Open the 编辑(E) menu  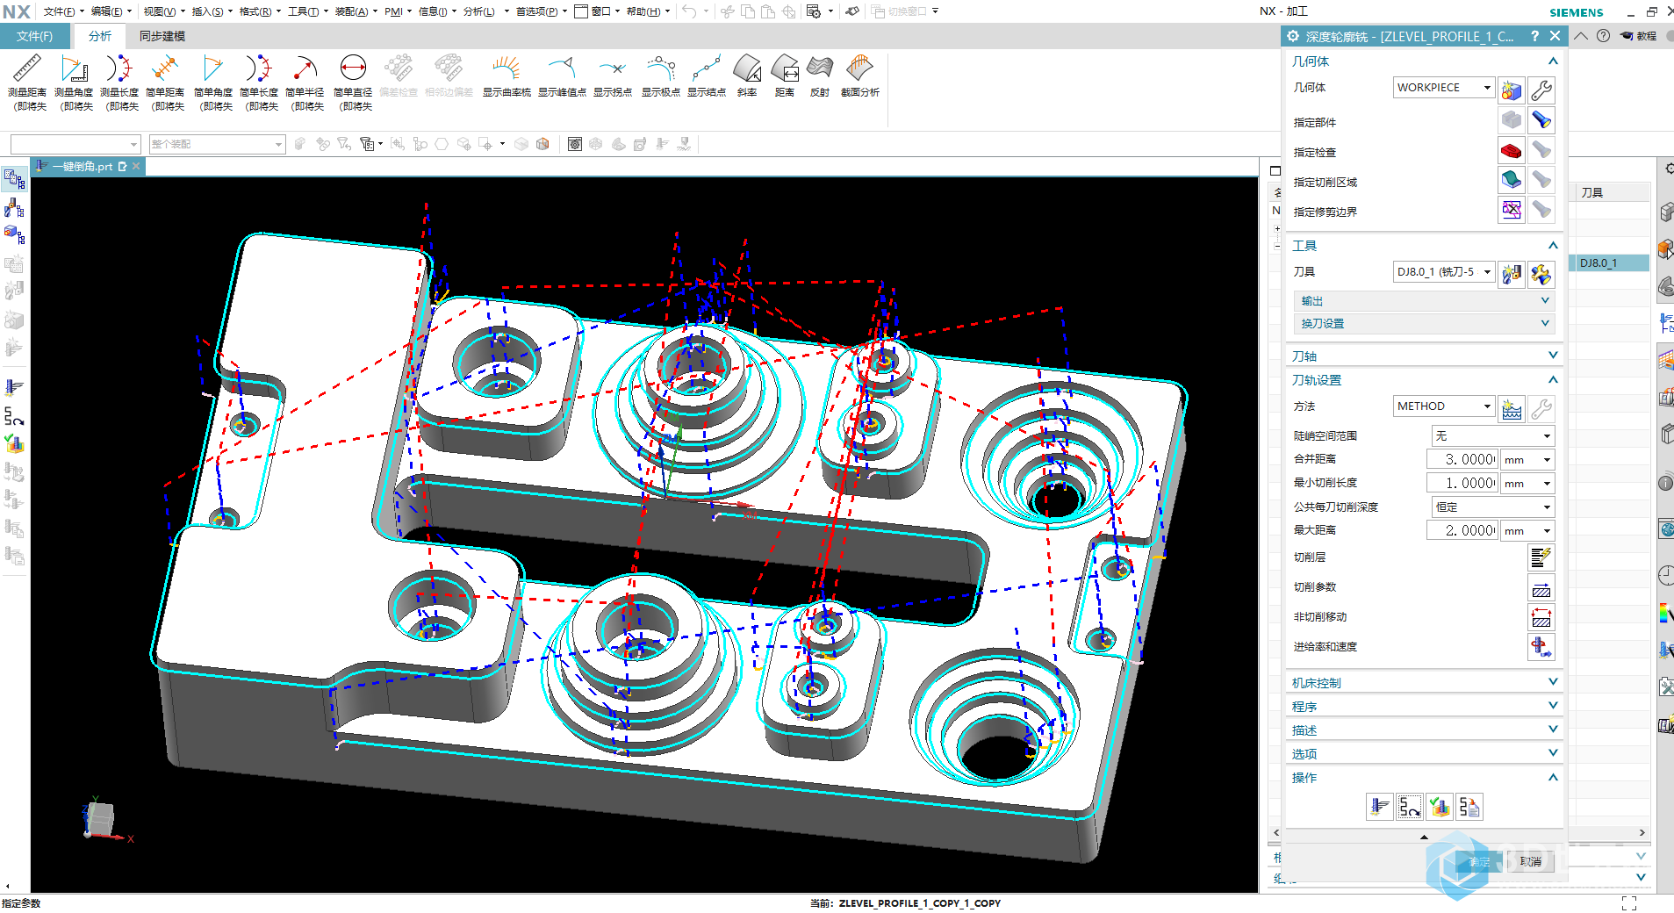[x=111, y=11]
